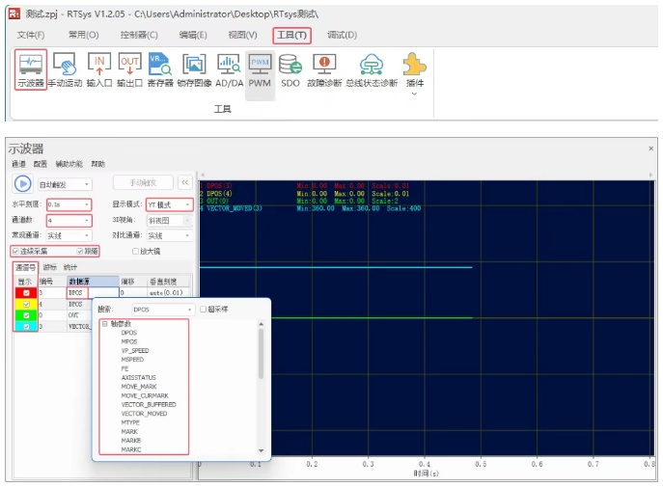
Task: Open the AD/DA tool
Action: point(229,69)
